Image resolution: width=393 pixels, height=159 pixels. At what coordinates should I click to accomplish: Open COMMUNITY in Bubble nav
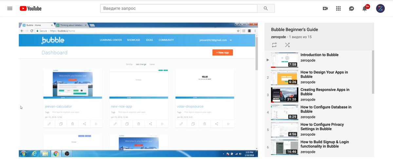[166, 40]
